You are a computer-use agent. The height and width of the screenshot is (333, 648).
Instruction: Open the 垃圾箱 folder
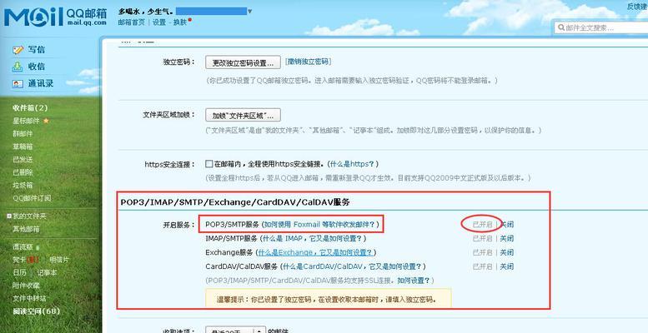click(23, 186)
